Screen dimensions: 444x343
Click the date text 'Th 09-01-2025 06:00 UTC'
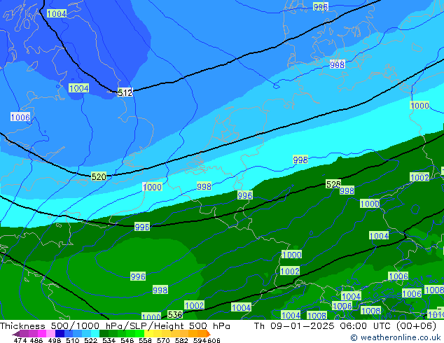(x=323, y=325)
